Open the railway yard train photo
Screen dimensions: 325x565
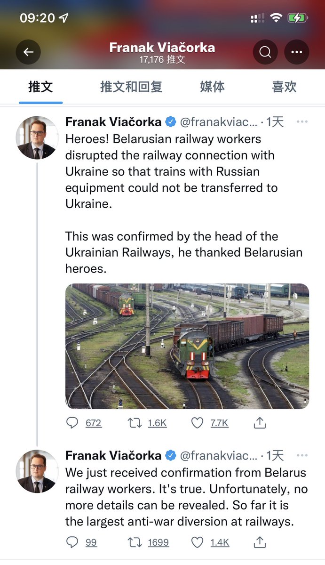coord(187,346)
